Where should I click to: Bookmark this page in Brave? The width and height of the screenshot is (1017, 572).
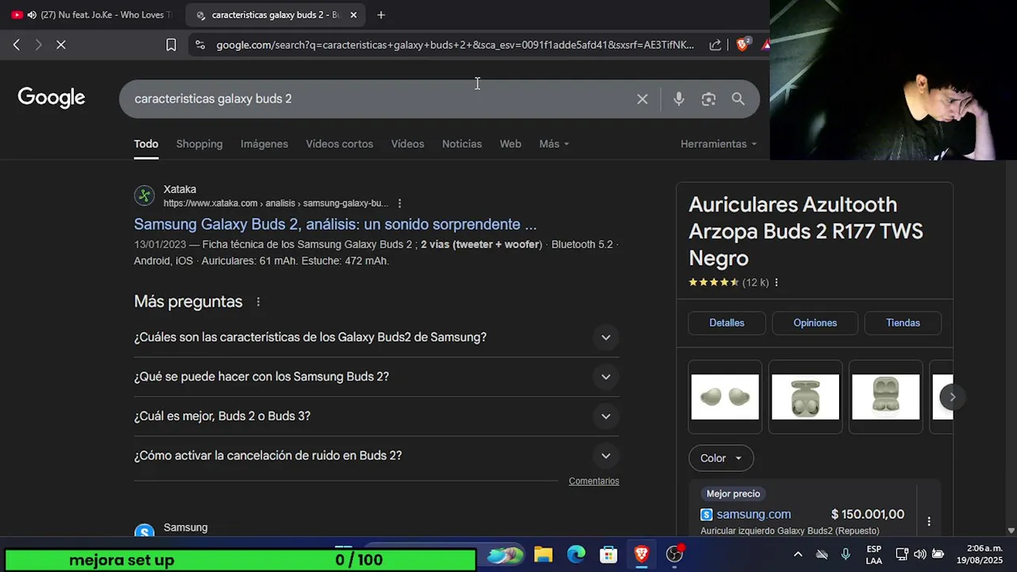(171, 45)
